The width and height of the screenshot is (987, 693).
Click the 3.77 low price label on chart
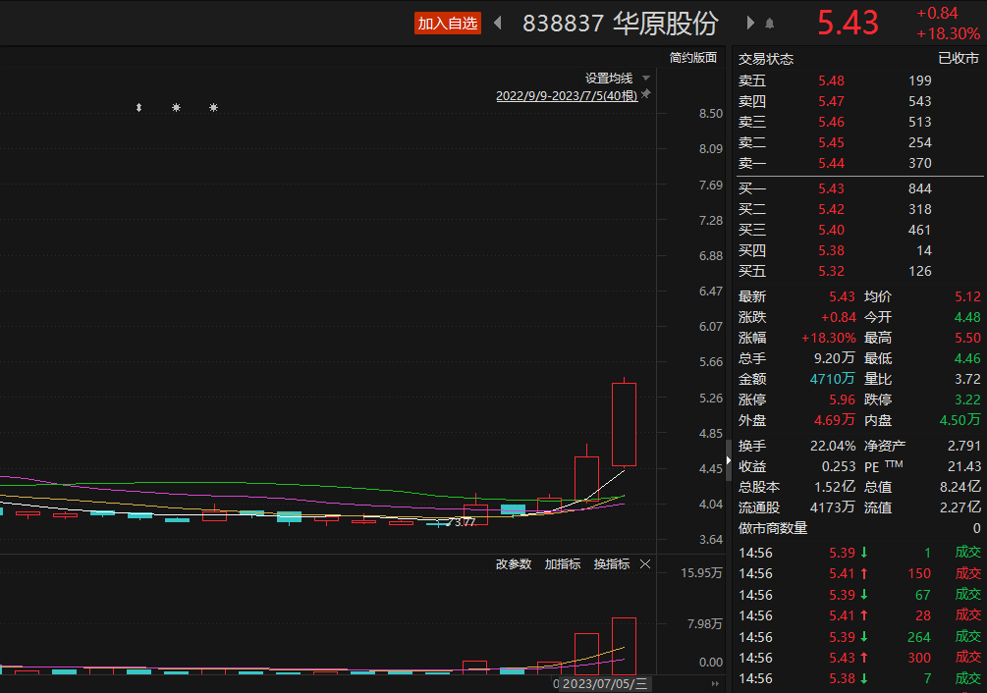pyautogui.click(x=465, y=522)
